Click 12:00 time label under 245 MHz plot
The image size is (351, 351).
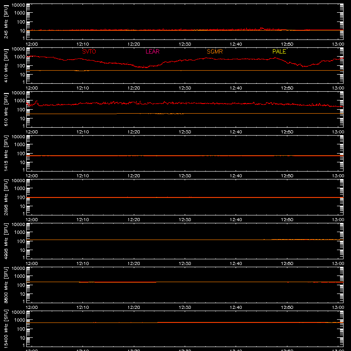point(32,44)
